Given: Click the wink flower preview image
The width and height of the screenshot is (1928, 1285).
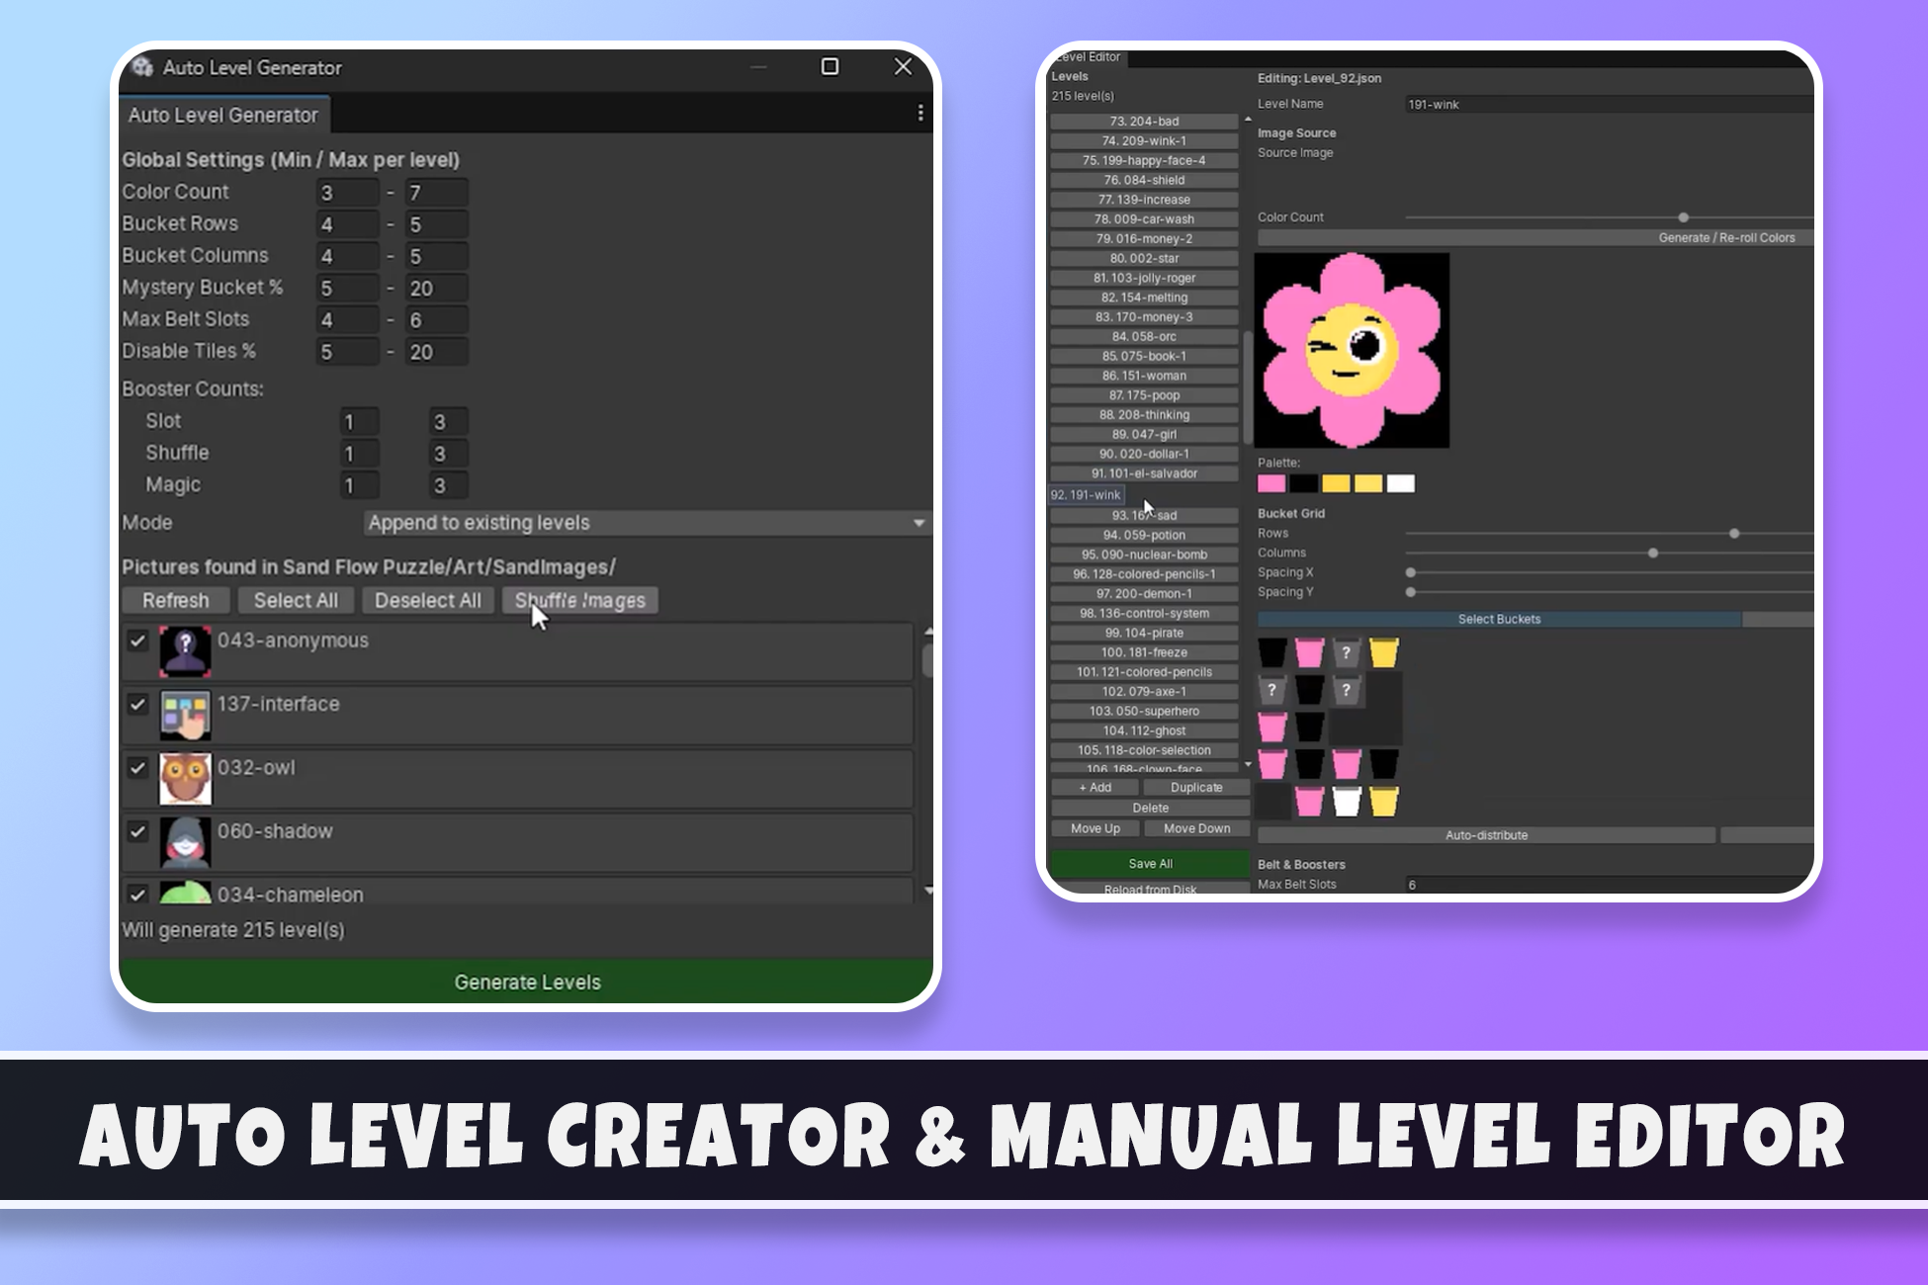Looking at the screenshot, I should pyautogui.click(x=1352, y=351).
